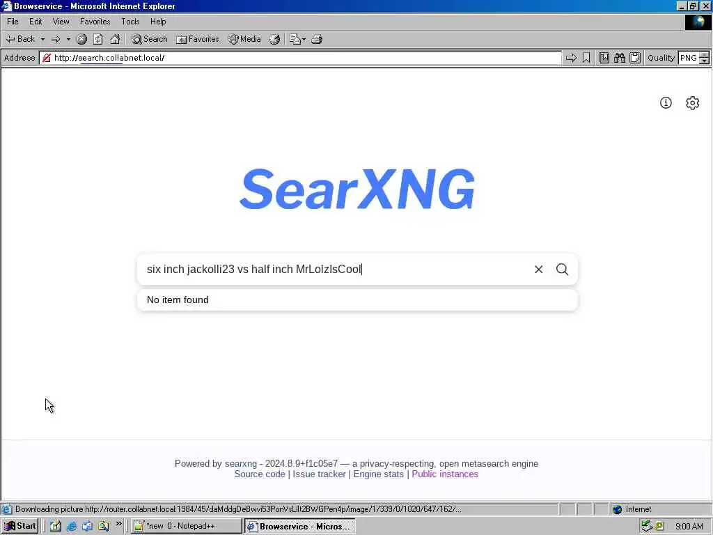
Task: Open the Engine stats link
Action: click(378, 474)
